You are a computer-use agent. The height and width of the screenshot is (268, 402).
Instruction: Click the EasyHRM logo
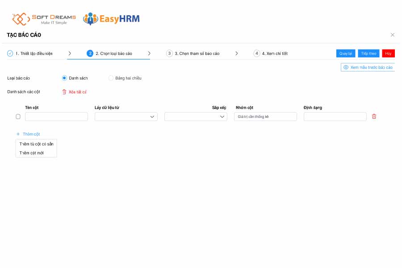click(x=111, y=19)
